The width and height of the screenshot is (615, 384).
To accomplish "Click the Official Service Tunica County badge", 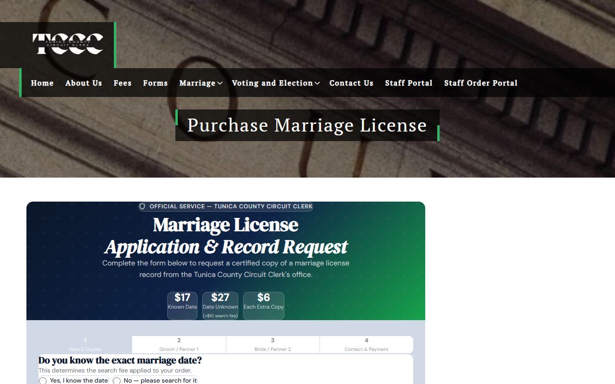I will click(226, 206).
